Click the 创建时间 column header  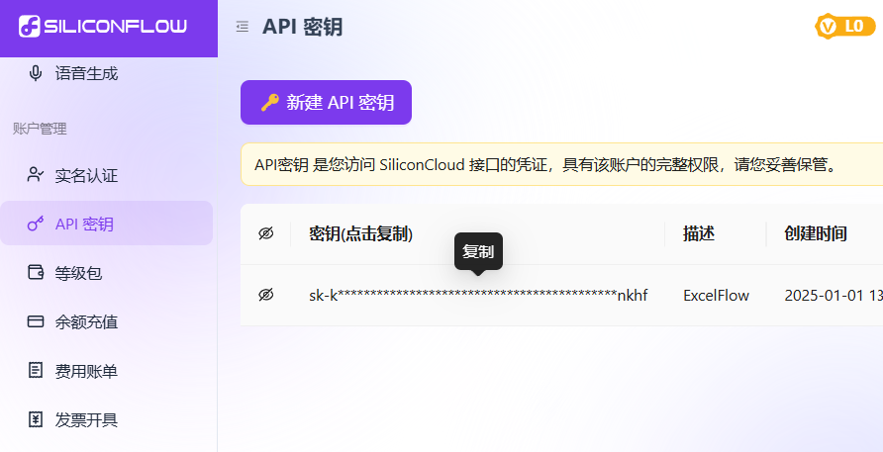(816, 234)
